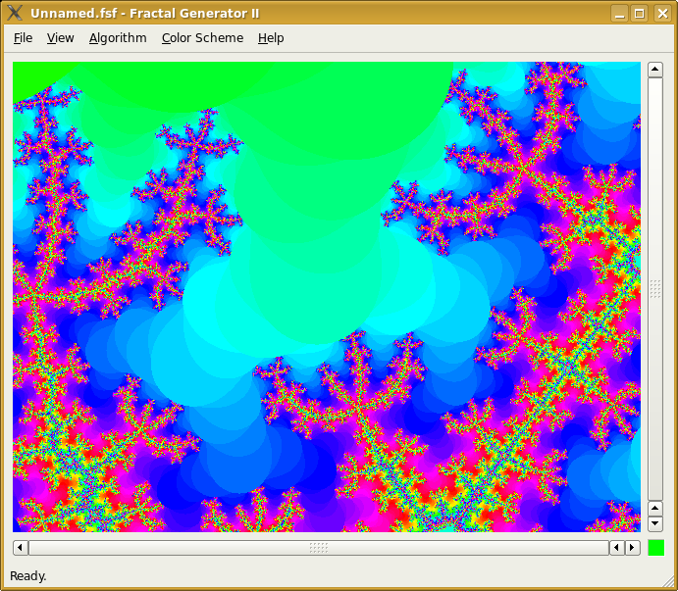Click the horizontal scrollbar right arrow
Viewport: 678px width, 591px height.
pyautogui.click(x=632, y=547)
